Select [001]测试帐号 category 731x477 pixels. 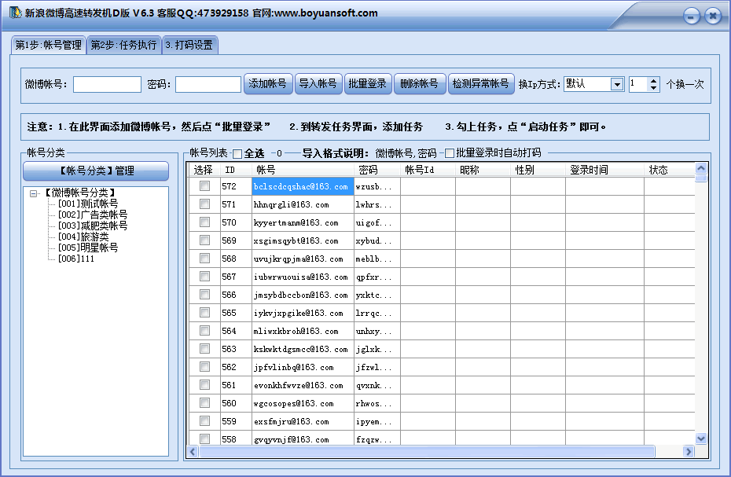click(x=88, y=204)
